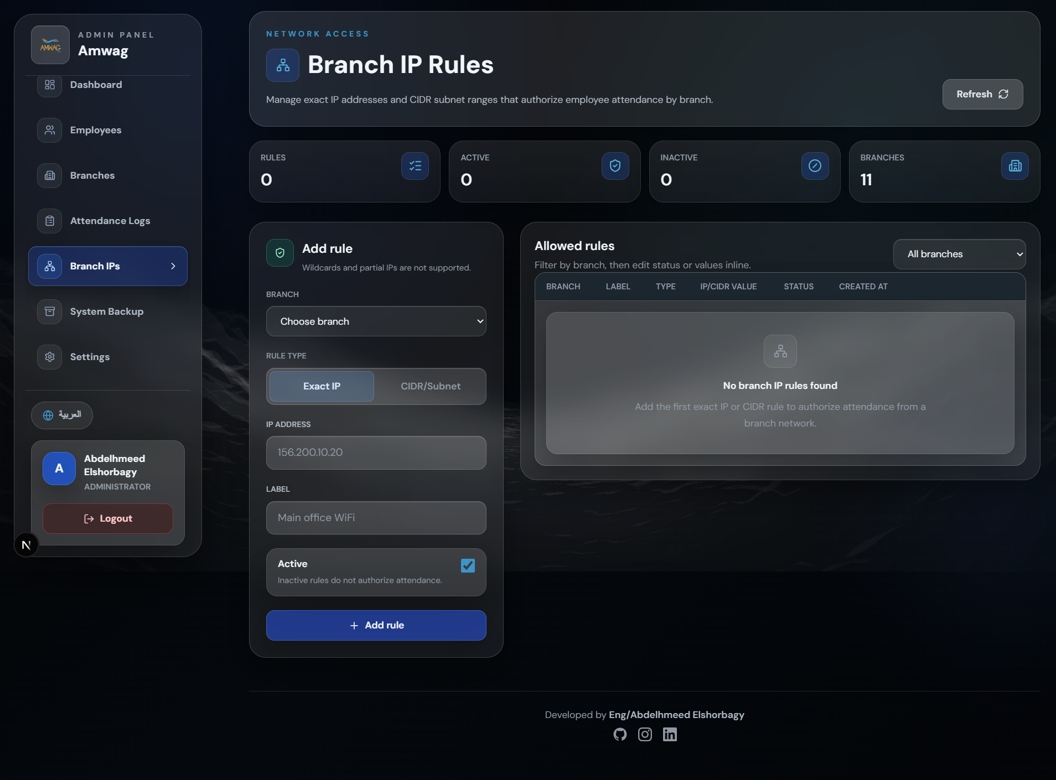Open the Choose branch dropdown
The width and height of the screenshot is (1056, 780).
point(376,321)
